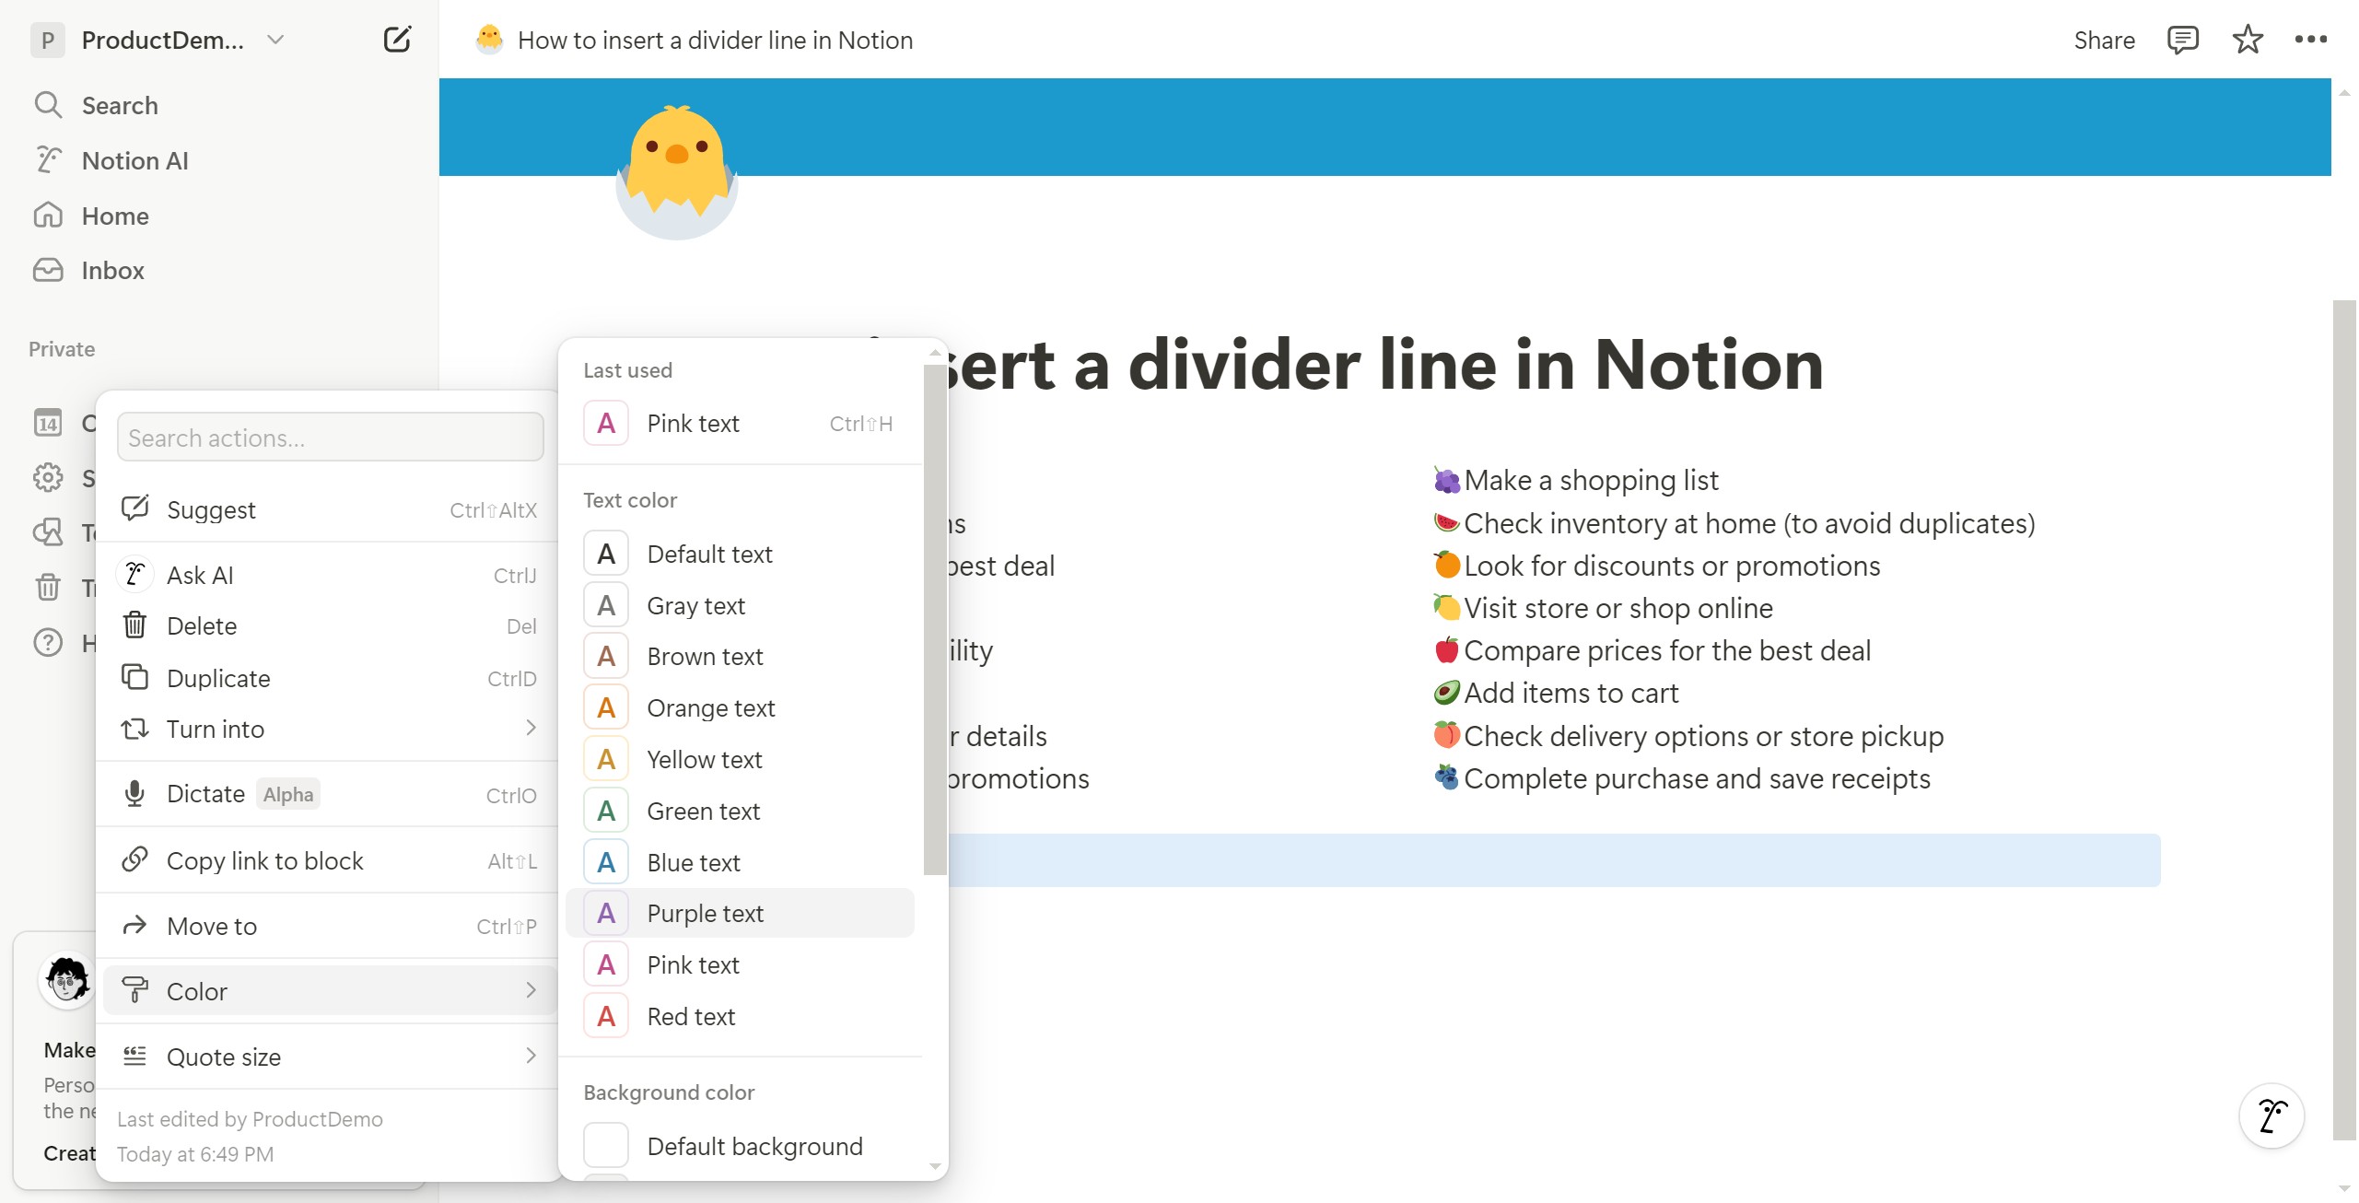
Task: Expand the Color submenu
Action: point(329,991)
